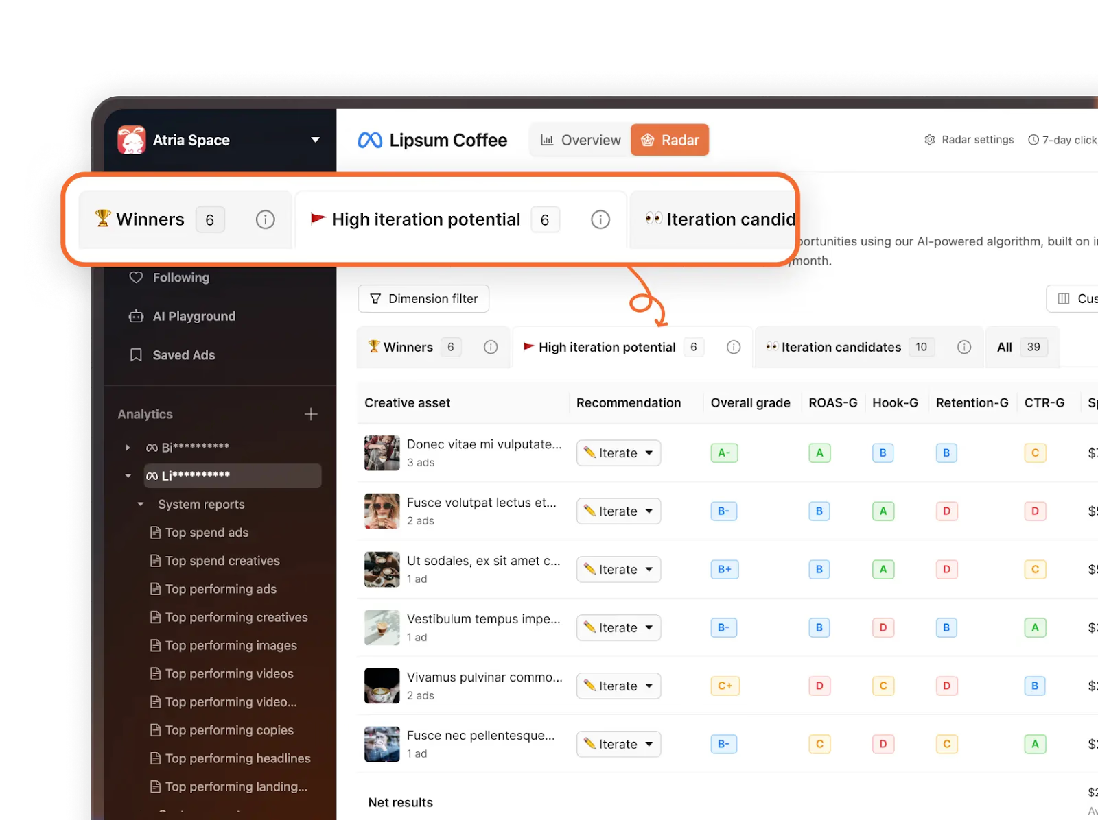Expand the Bi********** account tree item
The image size is (1098, 820).
(x=128, y=448)
